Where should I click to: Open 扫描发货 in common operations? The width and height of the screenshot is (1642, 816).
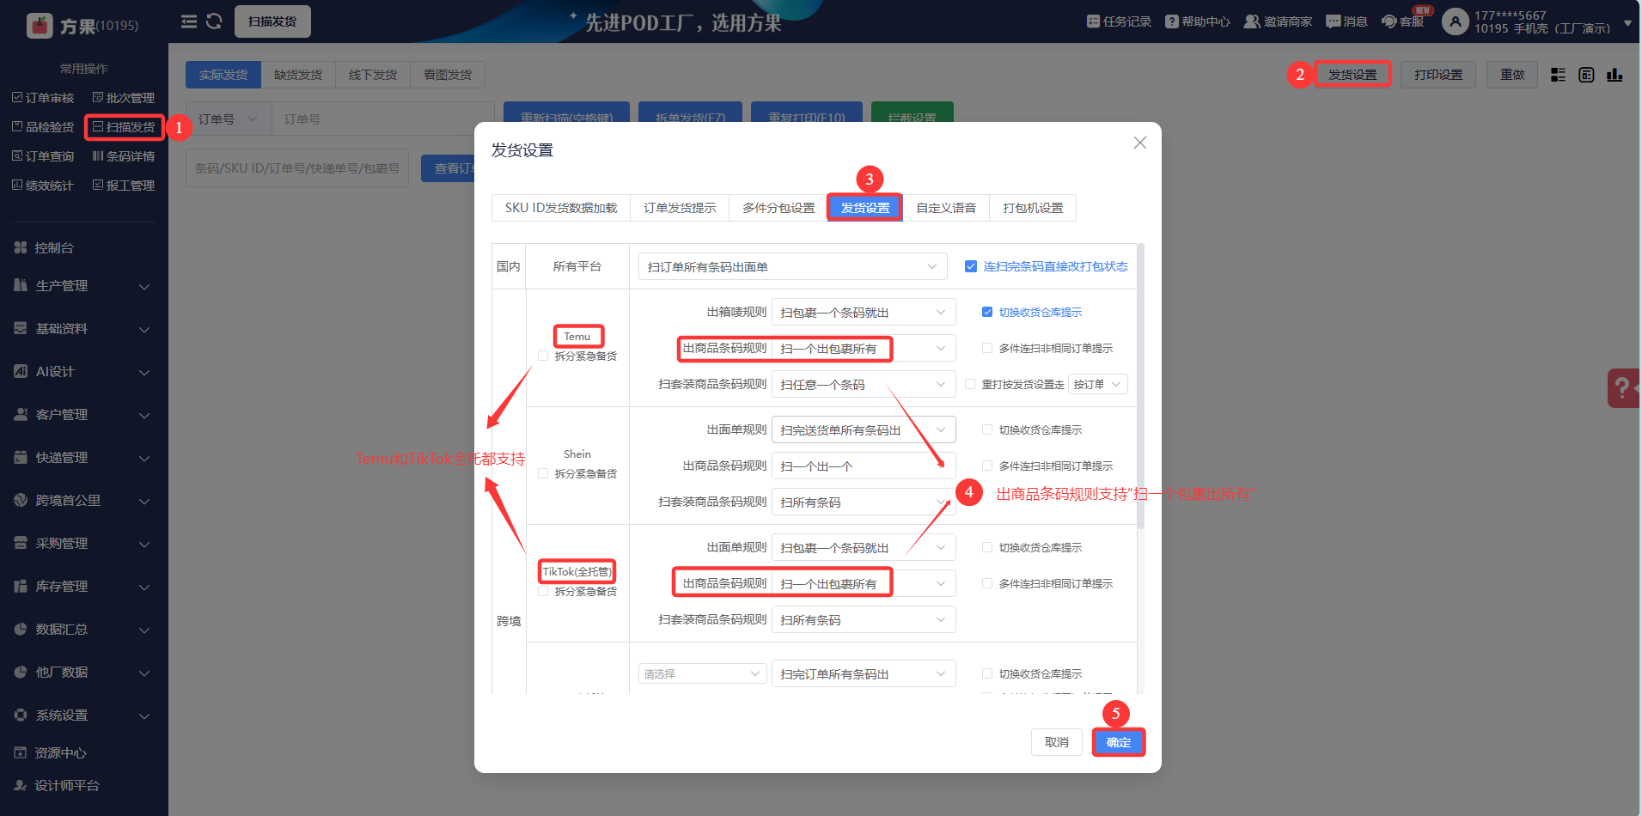[124, 127]
